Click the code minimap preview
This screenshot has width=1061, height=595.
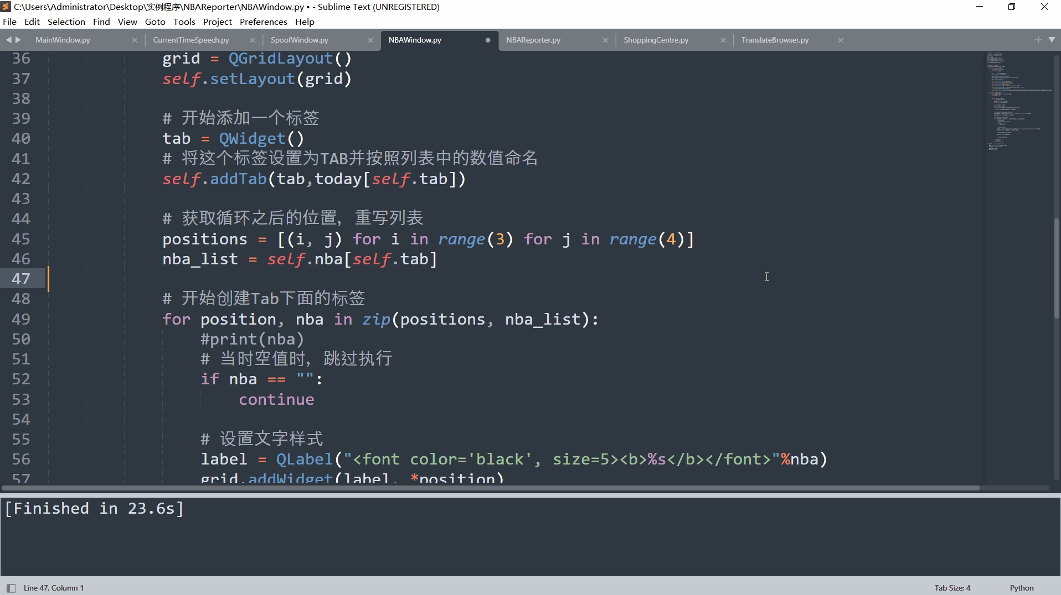point(1018,101)
